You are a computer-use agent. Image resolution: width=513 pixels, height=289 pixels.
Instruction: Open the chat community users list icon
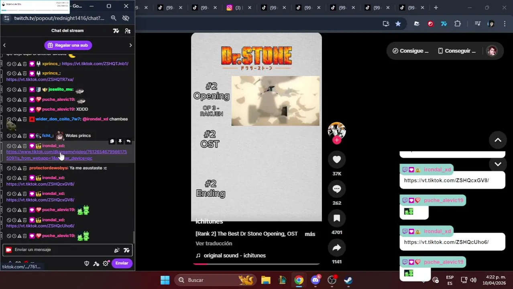pos(128,31)
